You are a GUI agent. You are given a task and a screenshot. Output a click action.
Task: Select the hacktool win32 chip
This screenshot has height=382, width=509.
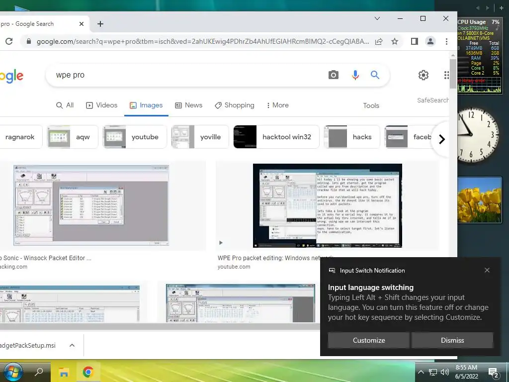point(276,137)
